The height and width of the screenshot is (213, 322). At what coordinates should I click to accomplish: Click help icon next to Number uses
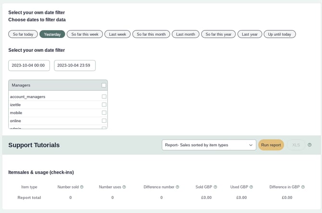124,187
